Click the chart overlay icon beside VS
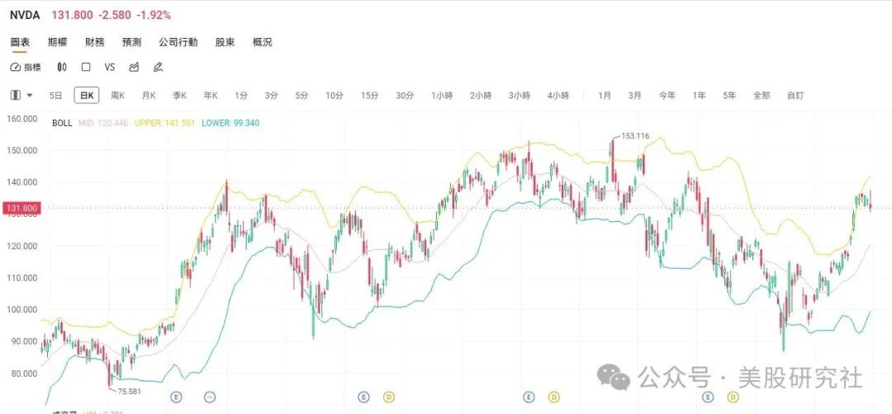 [134, 67]
